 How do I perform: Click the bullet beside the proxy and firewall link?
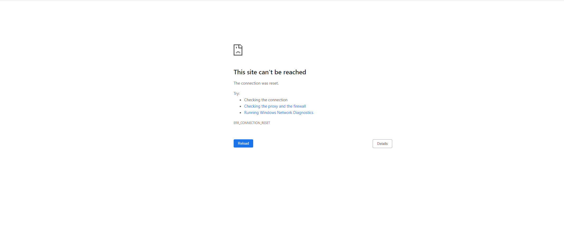[x=241, y=107]
